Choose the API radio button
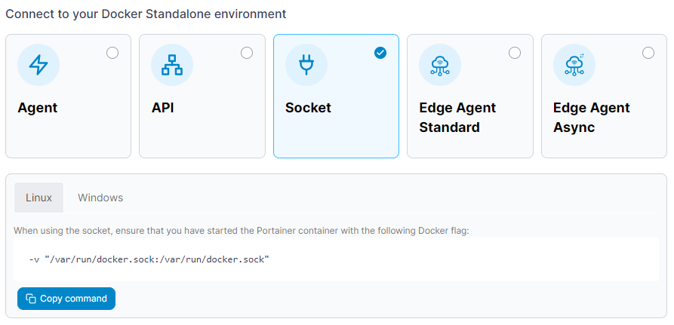The image size is (674, 325). (x=247, y=53)
